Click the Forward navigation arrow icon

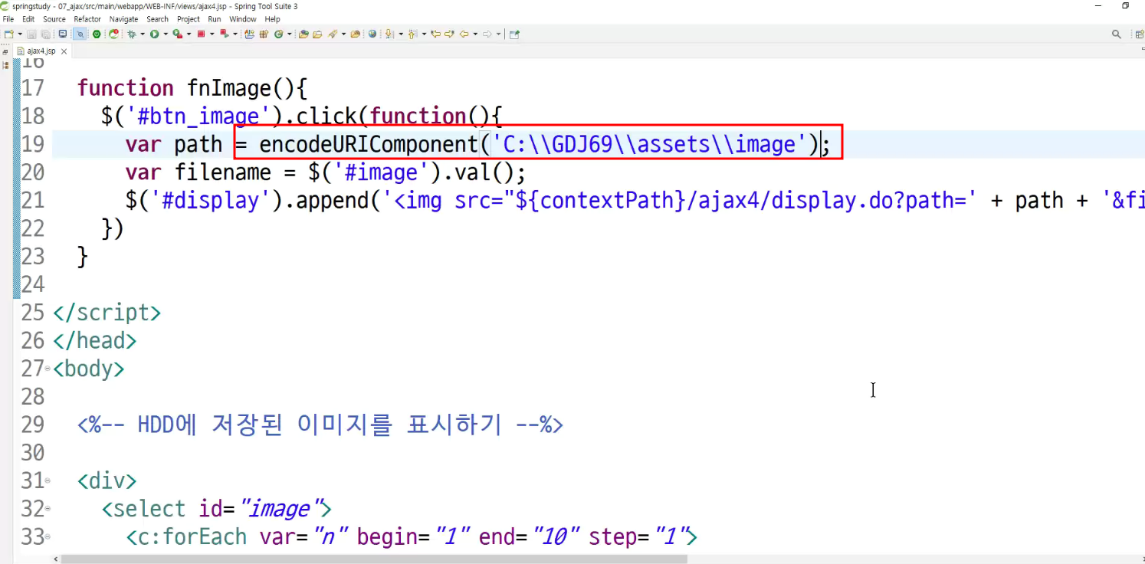(x=487, y=34)
